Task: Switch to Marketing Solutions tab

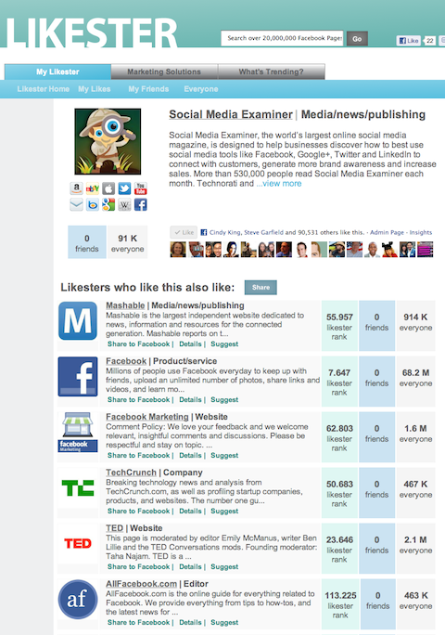Action: pyautogui.click(x=164, y=71)
